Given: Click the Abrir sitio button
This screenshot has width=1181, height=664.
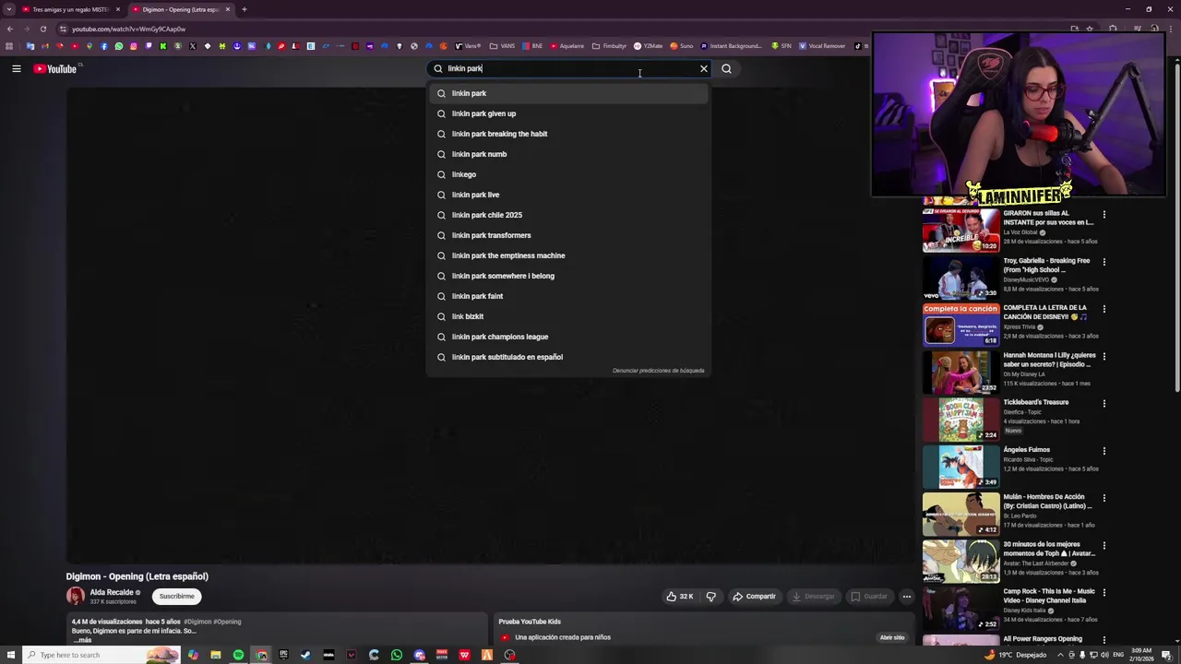Looking at the screenshot, I should coord(892,637).
